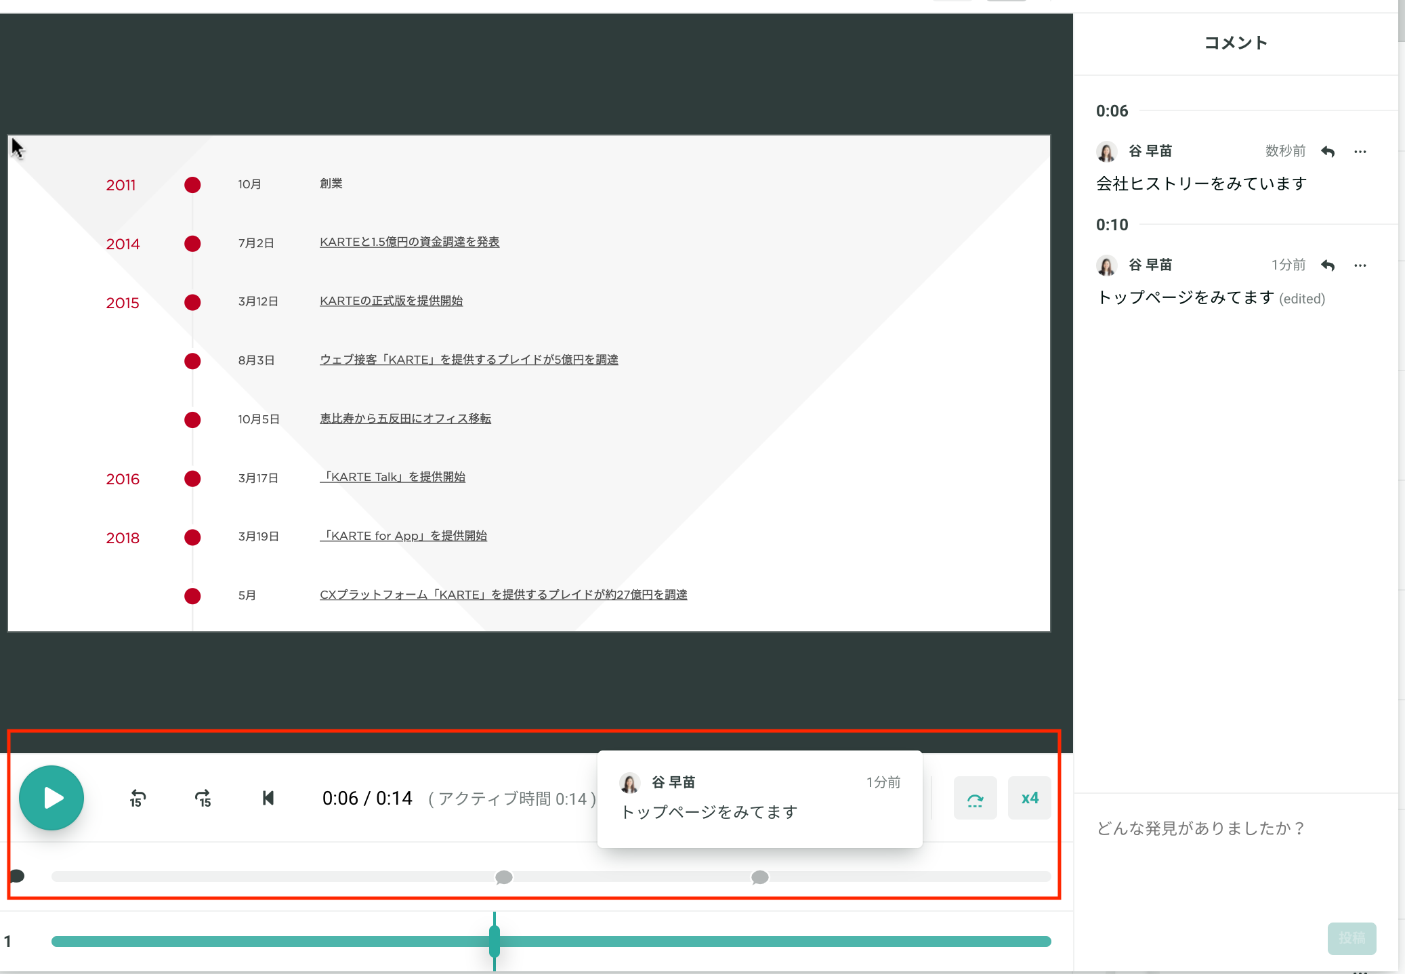Image resolution: width=1405 pixels, height=974 pixels.
Task: Open more options for 会社ヒストリーをみています comment
Action: tap(1360, 152)
